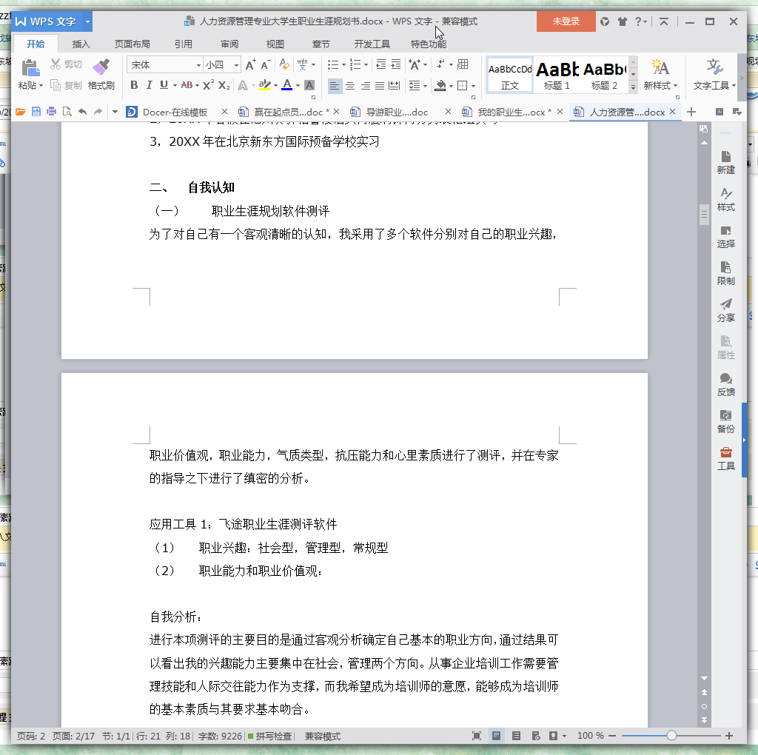Screen dimensions: 758x755
Task: Click the Paste (粘贴) clipboard icon
Action: (x=30, y=67)
